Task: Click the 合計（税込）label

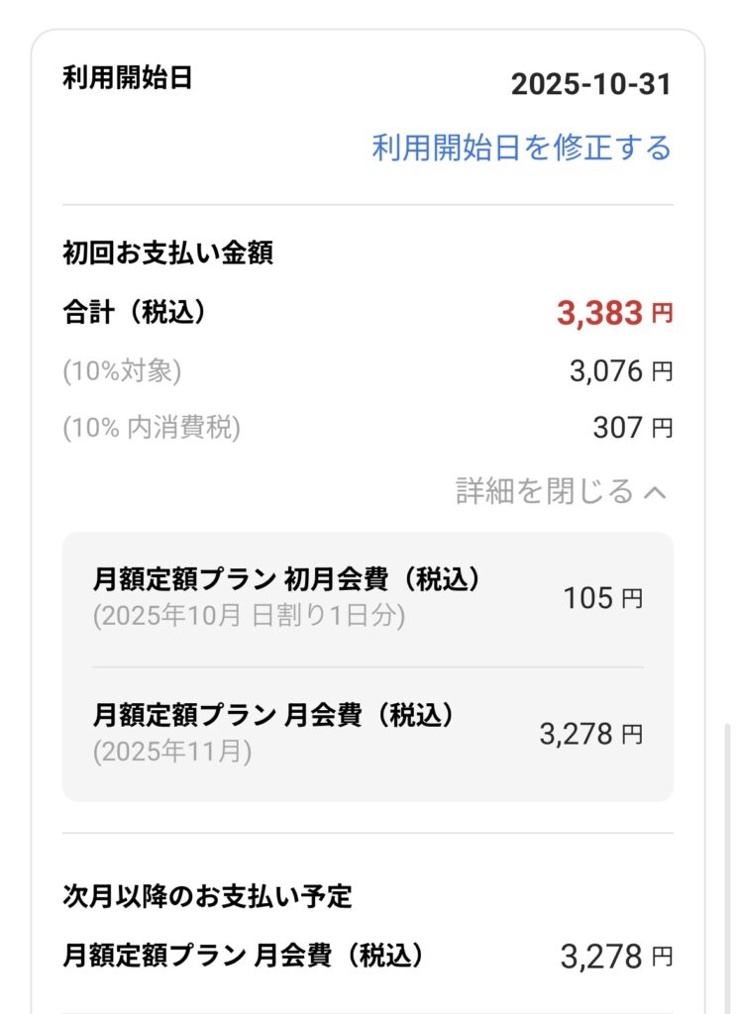Action: pyautogui.click(x=135, y=313)
